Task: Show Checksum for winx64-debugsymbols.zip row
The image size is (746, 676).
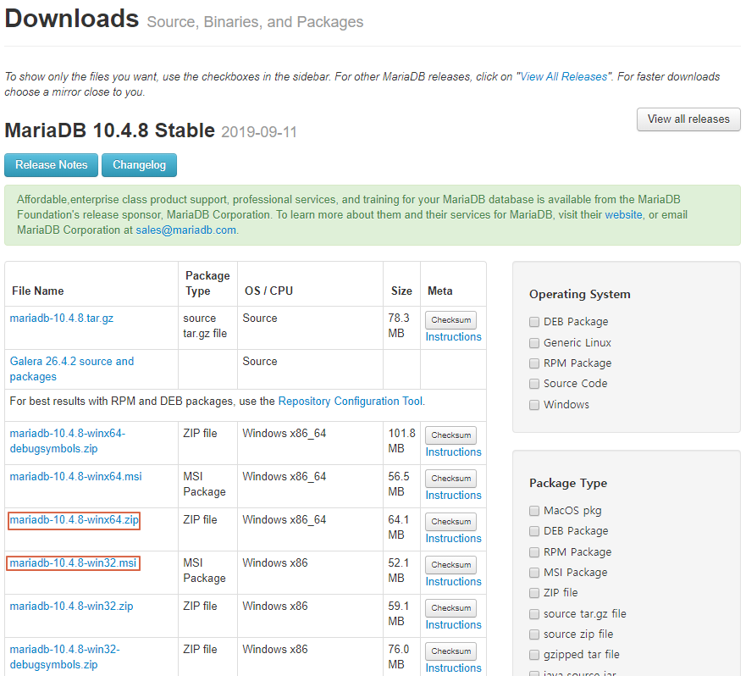Action: point(450,435)
